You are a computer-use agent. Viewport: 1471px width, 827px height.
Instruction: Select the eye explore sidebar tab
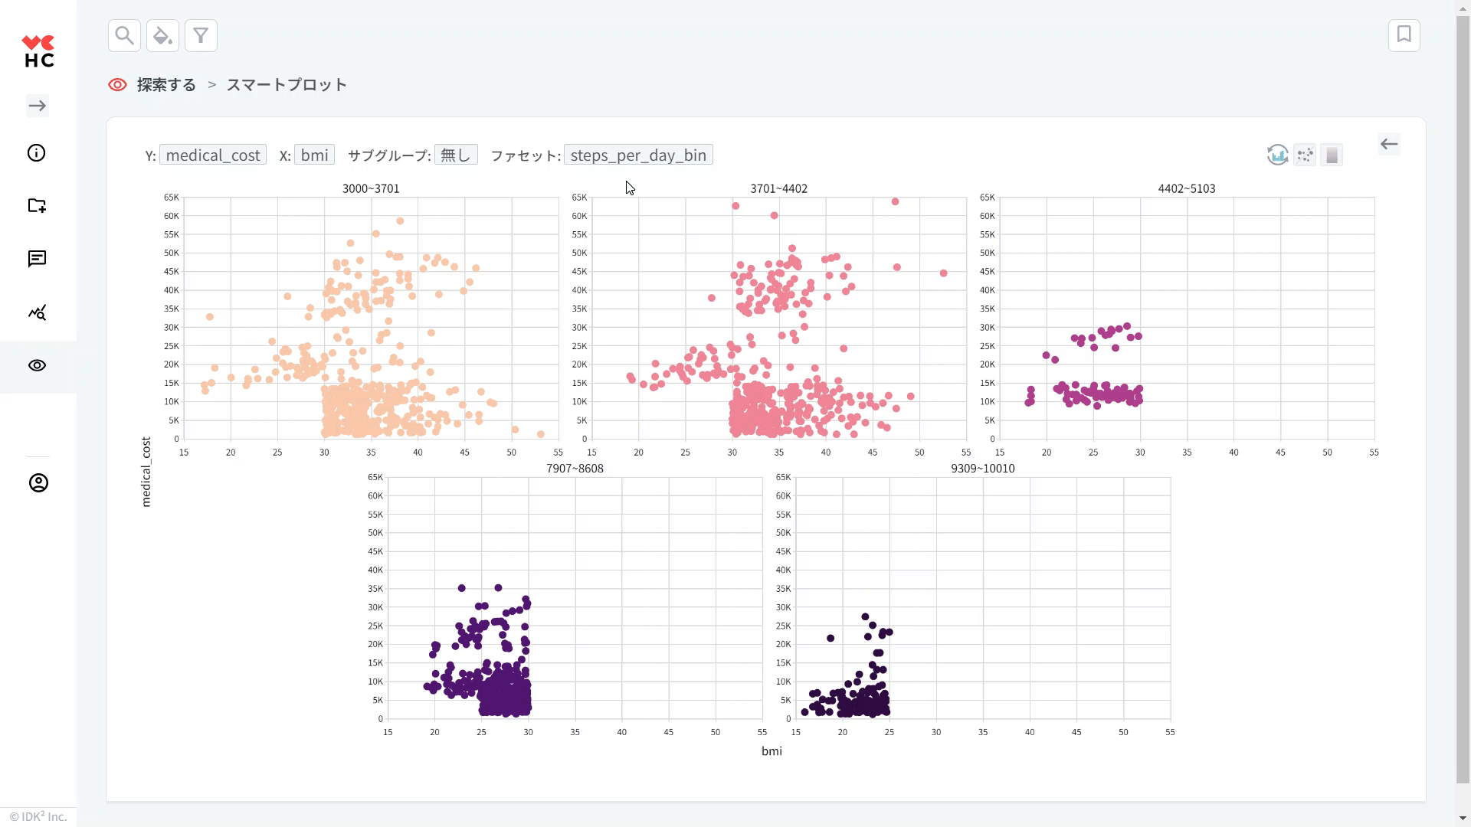[37, 366]
